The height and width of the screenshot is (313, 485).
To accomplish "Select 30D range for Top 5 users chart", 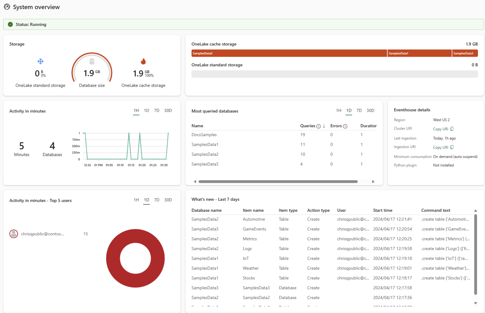I will pyautogui.click(x=168, y=200).
